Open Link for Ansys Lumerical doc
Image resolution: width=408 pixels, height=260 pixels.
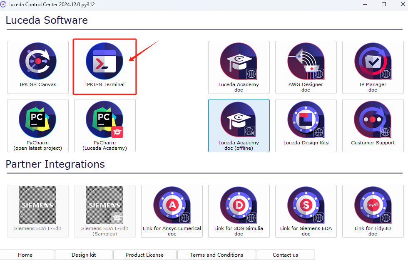click(172, 211)
